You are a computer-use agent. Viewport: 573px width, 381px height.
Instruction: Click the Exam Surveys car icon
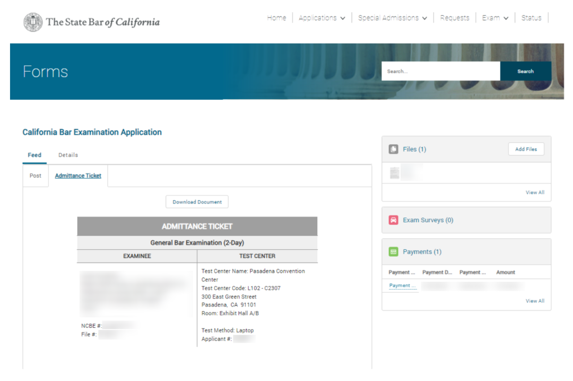click(394, 220)
